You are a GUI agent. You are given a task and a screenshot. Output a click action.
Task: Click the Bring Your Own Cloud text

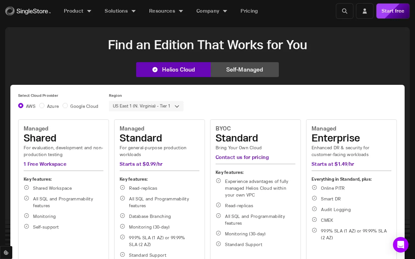click(x=239, y=148)
